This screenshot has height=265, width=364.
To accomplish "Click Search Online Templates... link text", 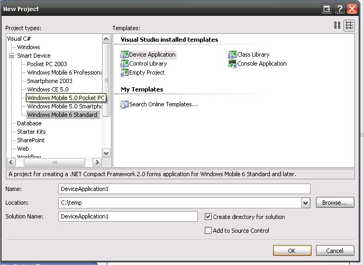I will (x=163, y=104).
